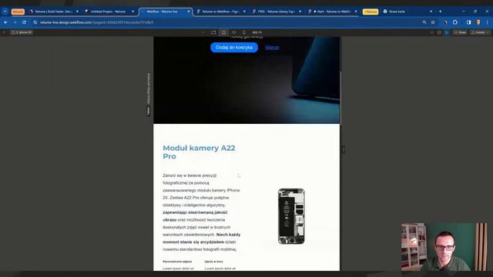Select the active tablet breakpoint icon

(x=223, y=32)
